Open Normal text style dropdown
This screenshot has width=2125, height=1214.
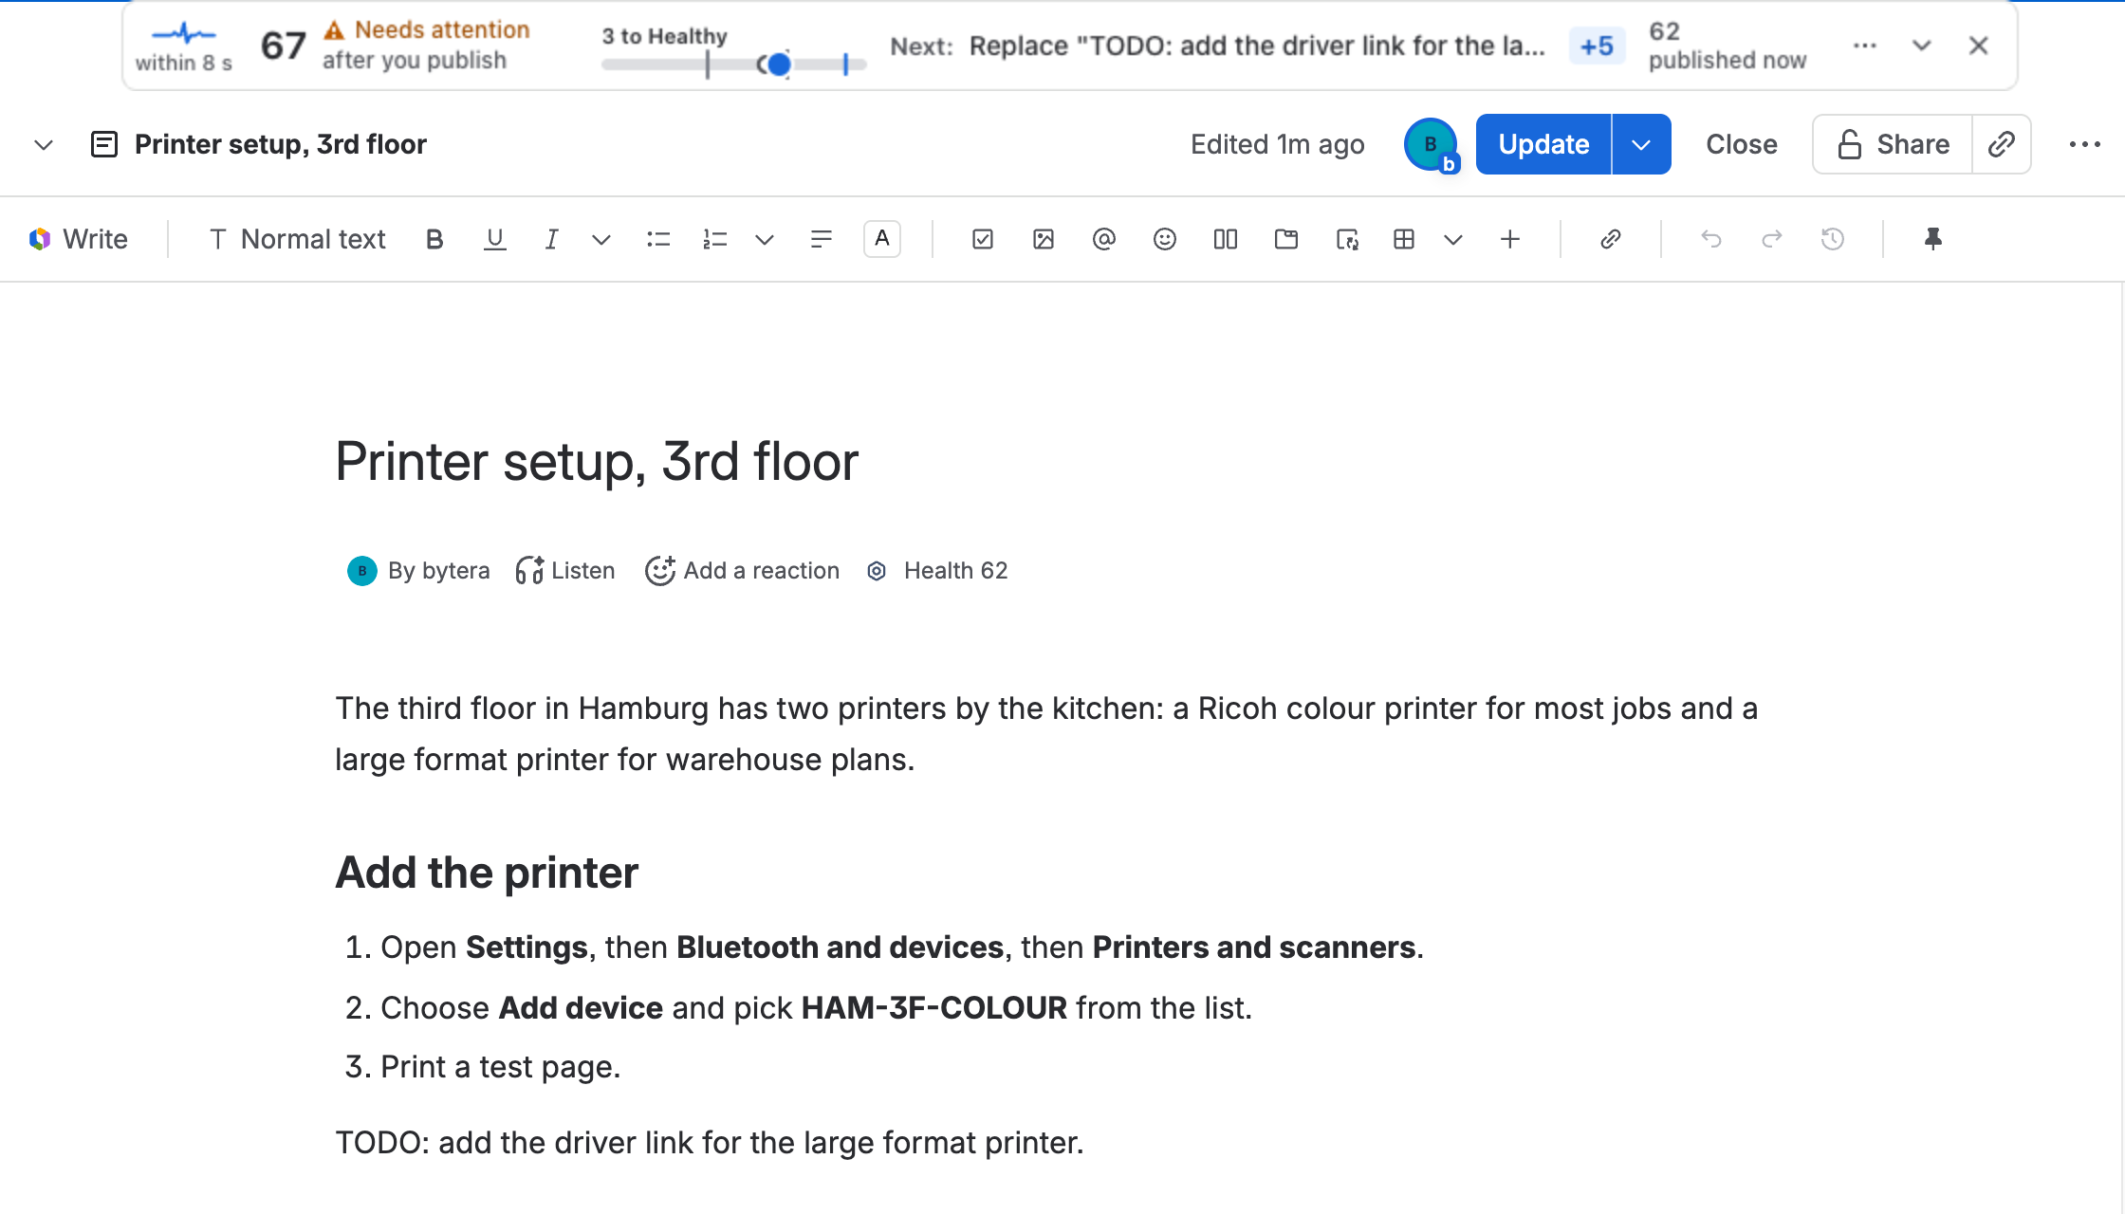[297, 239]
